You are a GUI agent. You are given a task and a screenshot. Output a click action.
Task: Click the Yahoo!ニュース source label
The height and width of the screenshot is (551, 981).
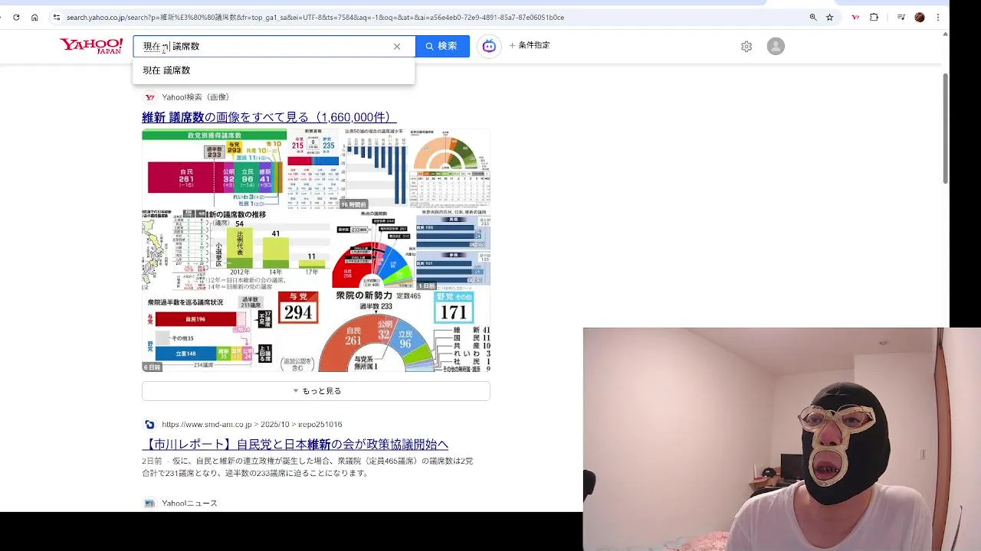click(189, 504)
